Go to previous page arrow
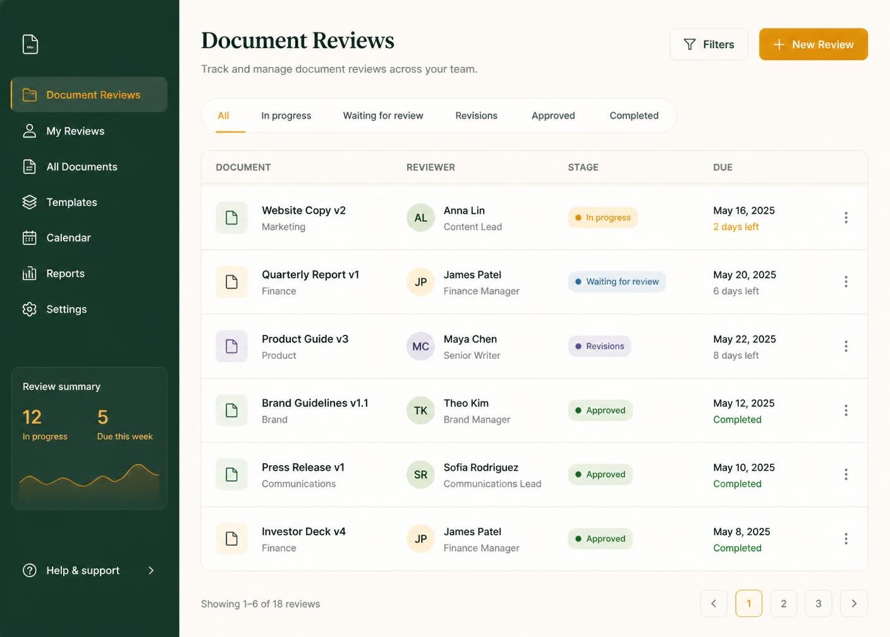This screenshot has height=637, width=890. (x=714, y=604)
